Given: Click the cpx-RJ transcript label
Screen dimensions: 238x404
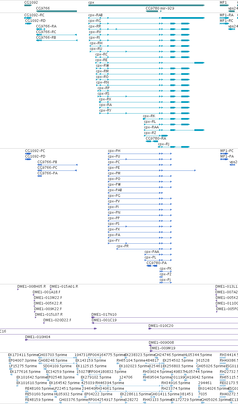Looking at the screenshot, I should pyautogui.click(x=164, y=144).
